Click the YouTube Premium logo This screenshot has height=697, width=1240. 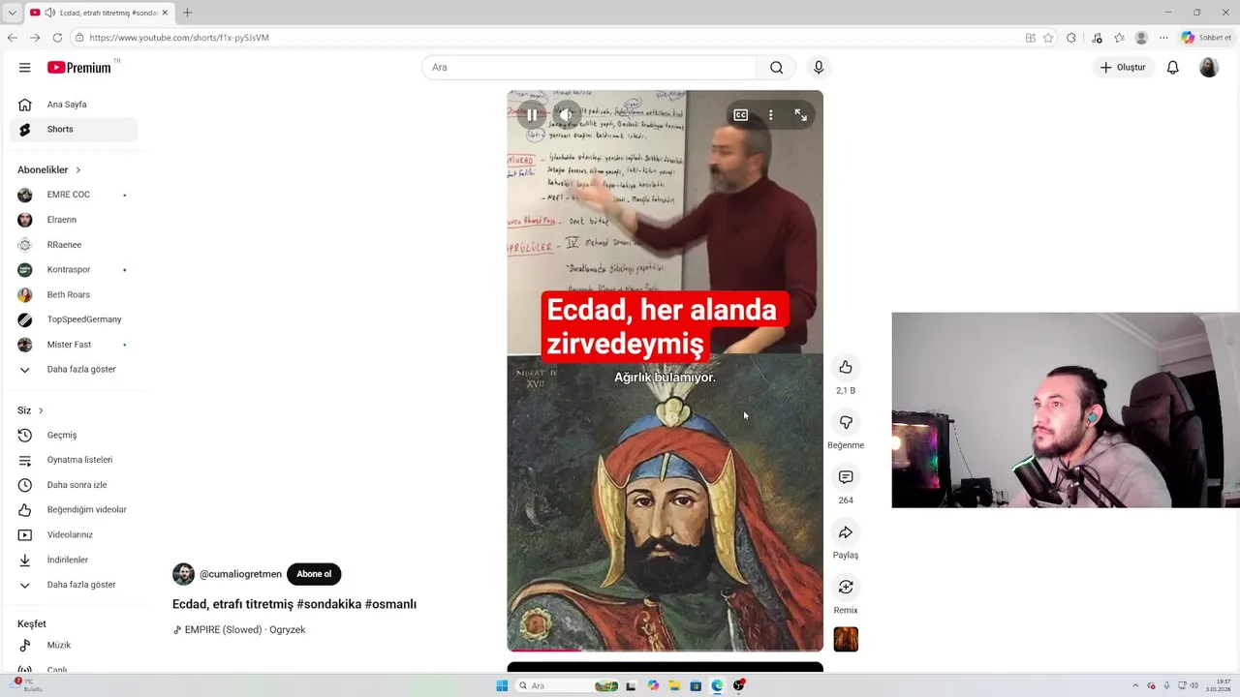tap(79, 68)
